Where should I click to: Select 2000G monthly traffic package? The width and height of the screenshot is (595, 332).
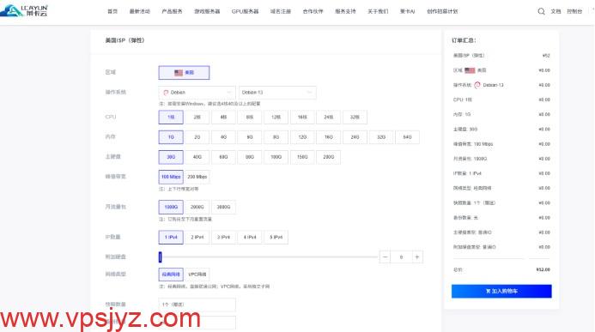197,207
